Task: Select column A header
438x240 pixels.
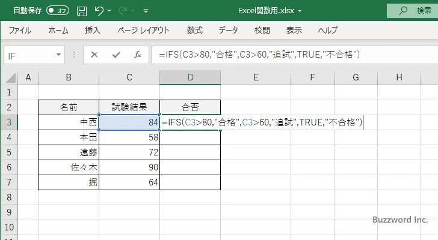Action: [28, 77]
